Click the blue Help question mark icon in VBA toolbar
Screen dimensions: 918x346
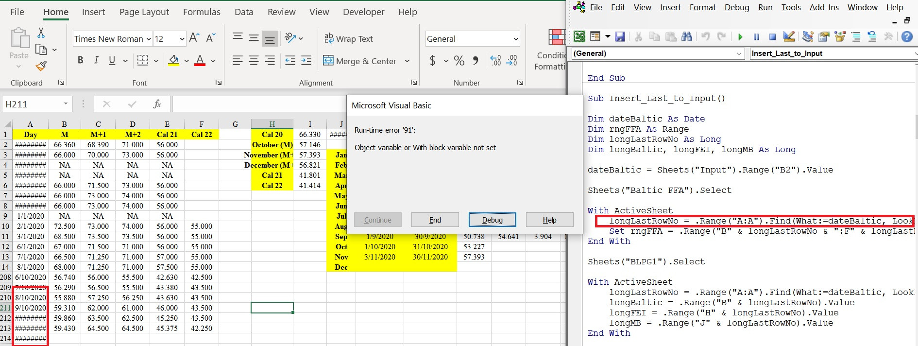pyautogui.click(x=907, y=36)
